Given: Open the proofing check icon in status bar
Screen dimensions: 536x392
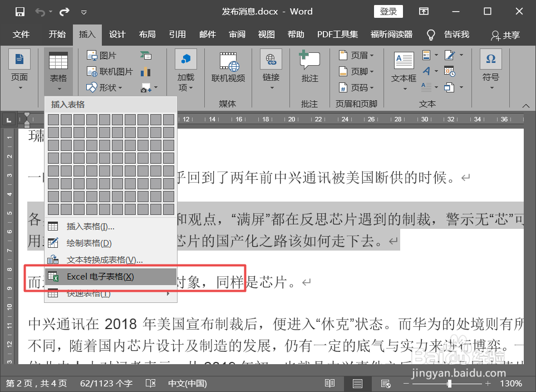Looking at the screenshot, I should [150, 384].
